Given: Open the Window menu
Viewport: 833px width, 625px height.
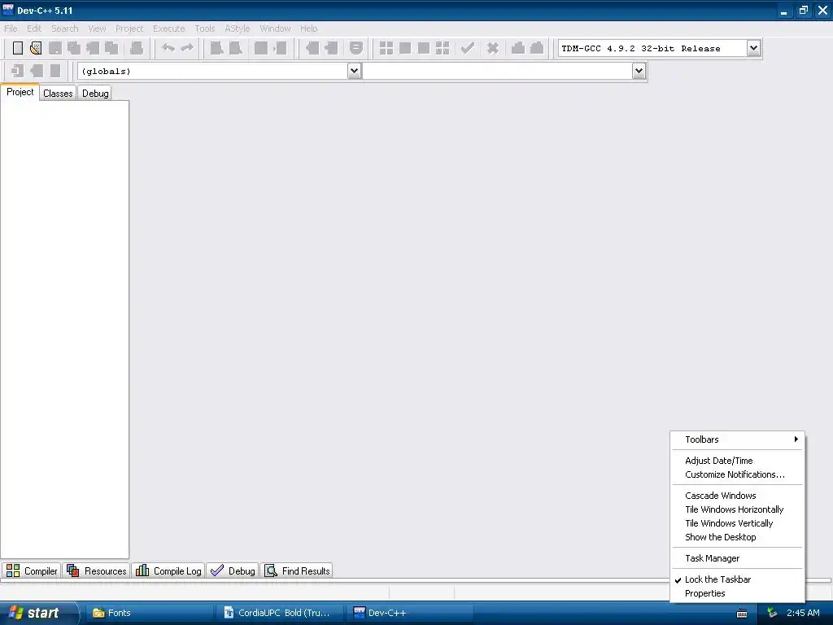Looking at the screenshot, I should [x=275, y=28].
